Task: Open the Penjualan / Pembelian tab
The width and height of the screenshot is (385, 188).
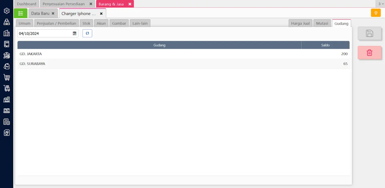Action: 56,23
